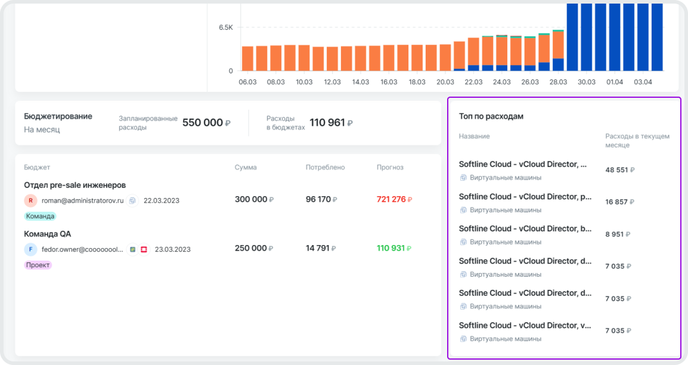Open the top expense item costing 48 551 ₽
Screen dimensions: 688x365
click(522, 164)
